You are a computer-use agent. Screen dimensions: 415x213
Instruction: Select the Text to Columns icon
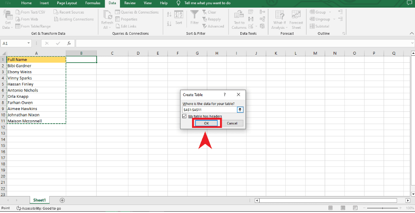239,17
